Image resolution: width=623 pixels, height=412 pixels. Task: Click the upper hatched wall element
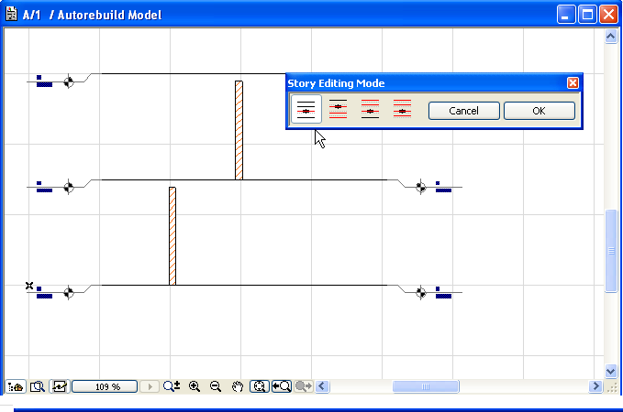click(x=239, y=130)
